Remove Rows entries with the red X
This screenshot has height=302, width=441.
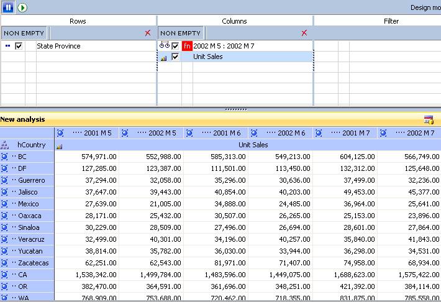[x=147, y=33]
